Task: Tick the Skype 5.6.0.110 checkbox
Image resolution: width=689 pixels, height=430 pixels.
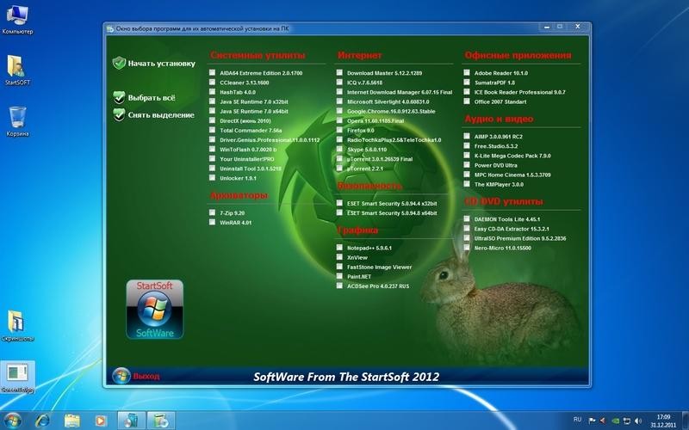Action: point(339,149)
